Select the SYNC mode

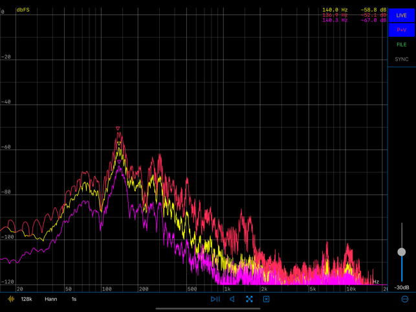coord(401,59)
